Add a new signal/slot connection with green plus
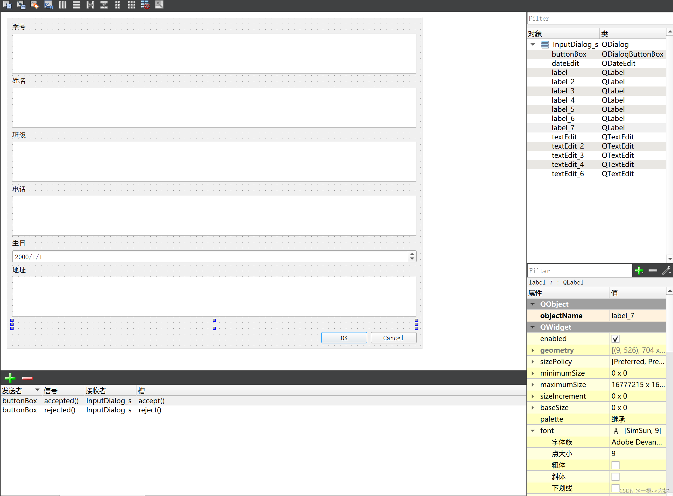Image resolution: width=673 pixels, height=496 pixels. 10,378
